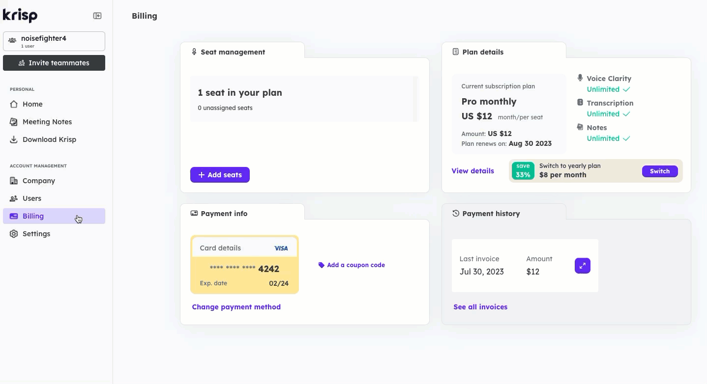Click the coupon tag icon
The image size is (707, 384).
click(322, 265)
